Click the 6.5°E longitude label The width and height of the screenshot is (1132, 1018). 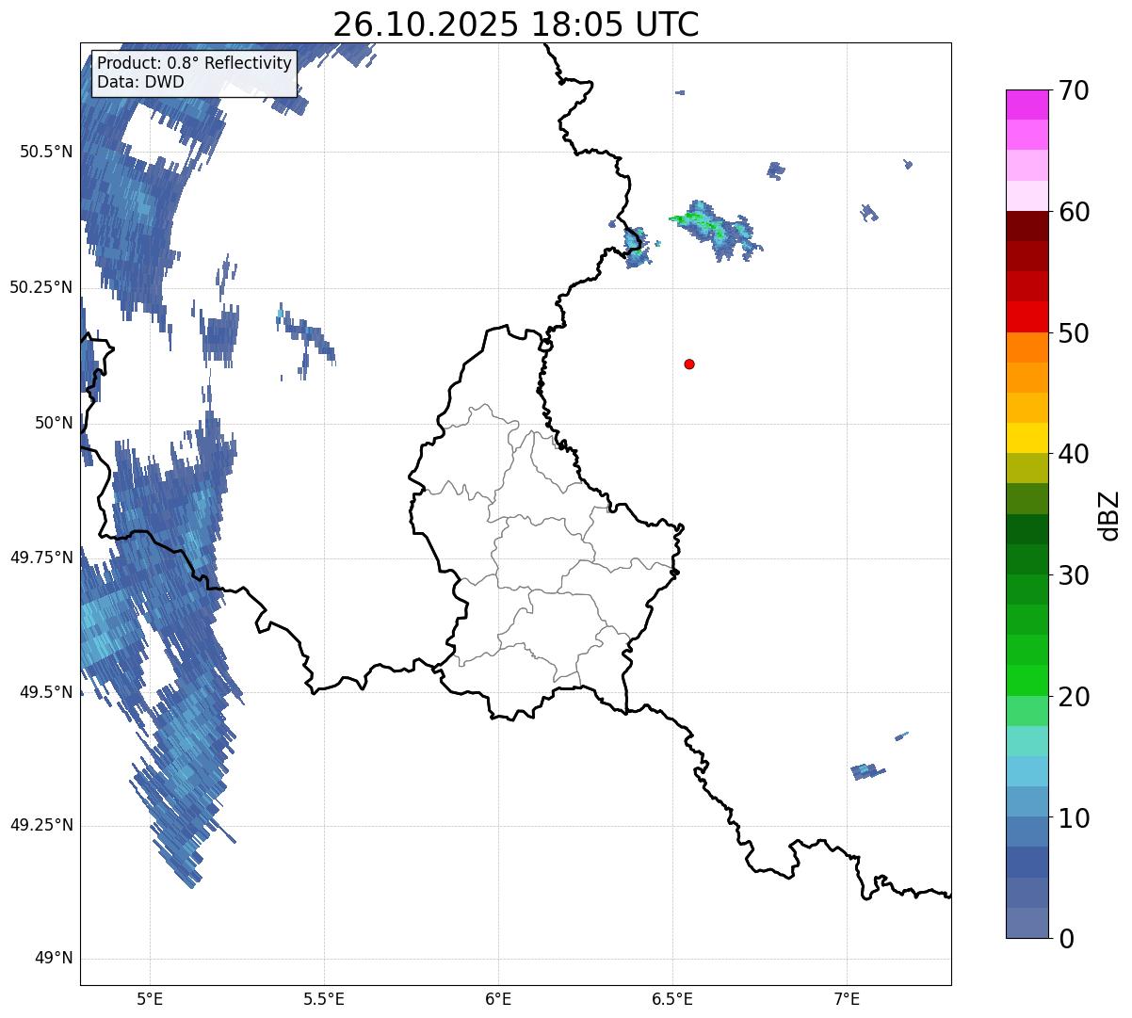pyautogui.click(x=672, y=998)
